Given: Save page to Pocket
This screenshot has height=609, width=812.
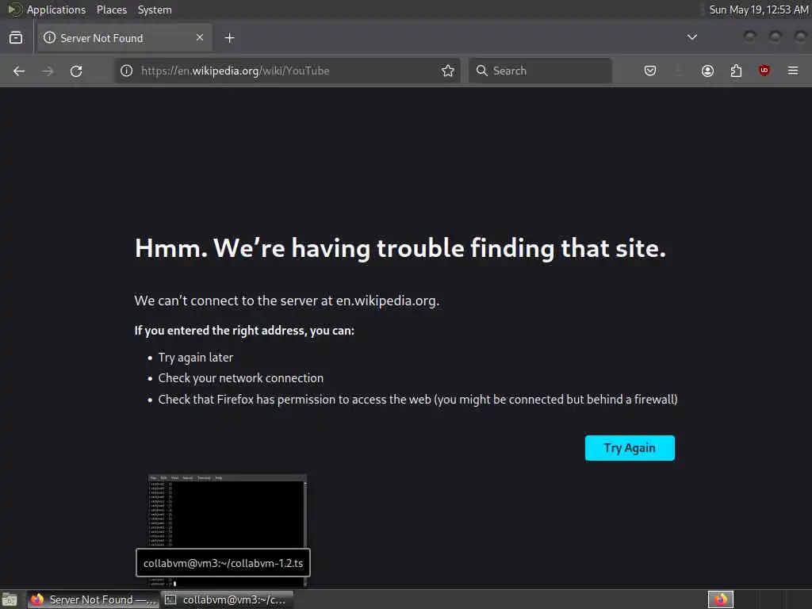Looking at the screenshot, I should [650, 71].
